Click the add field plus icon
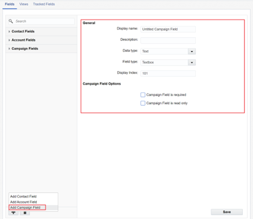 click(14, 213)
